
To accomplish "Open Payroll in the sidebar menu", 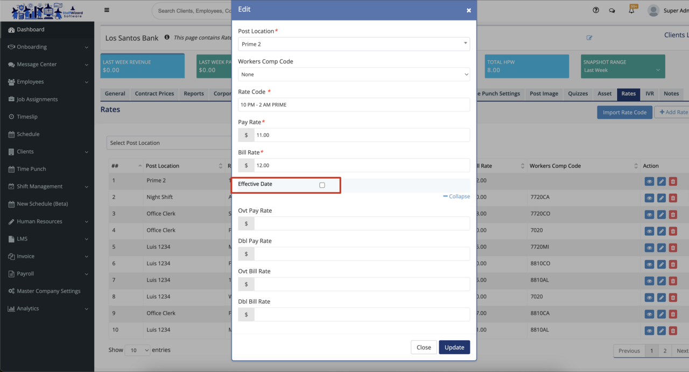I will pos(25,273).
